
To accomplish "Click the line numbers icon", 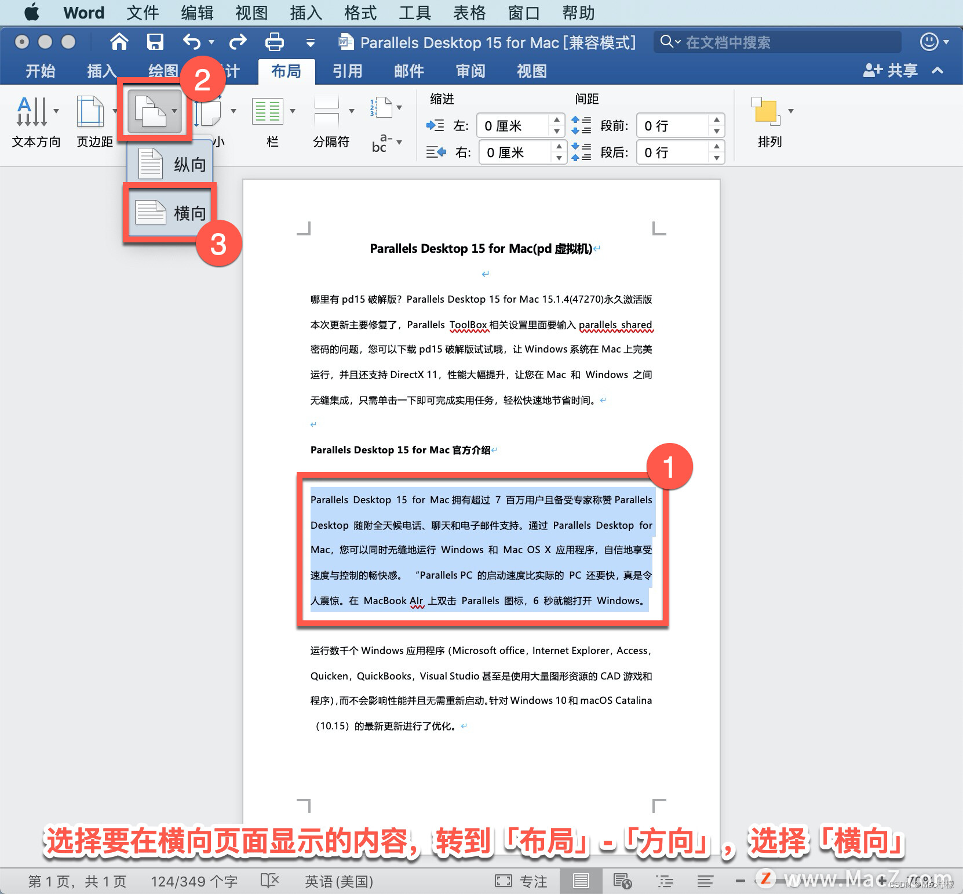I will coord(381,108).
